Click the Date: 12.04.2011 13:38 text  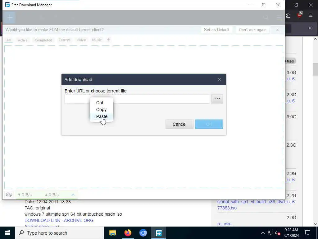point(48,202)
